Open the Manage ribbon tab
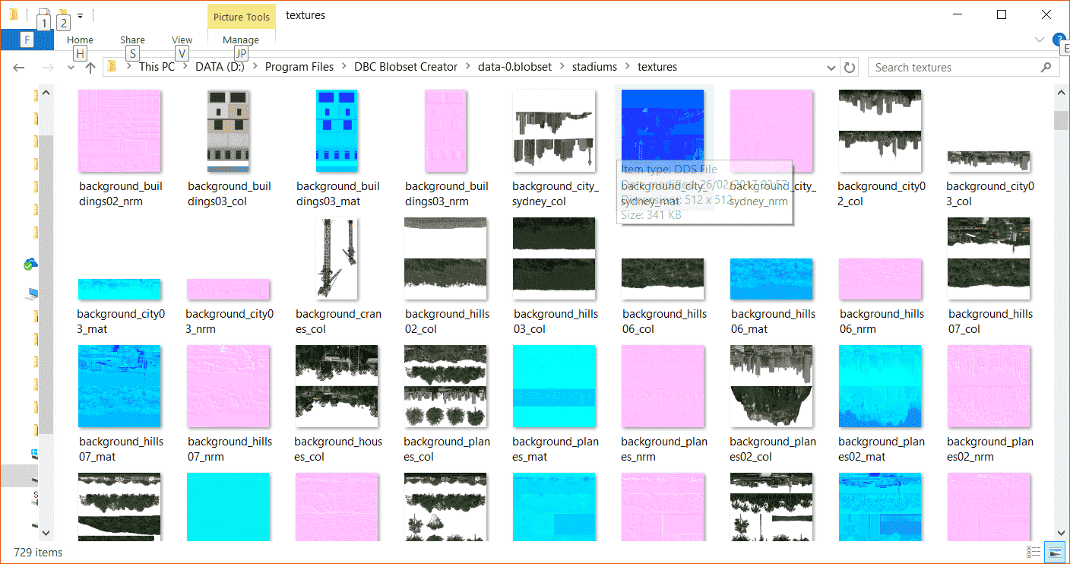1070x564 pixels. 241,40
